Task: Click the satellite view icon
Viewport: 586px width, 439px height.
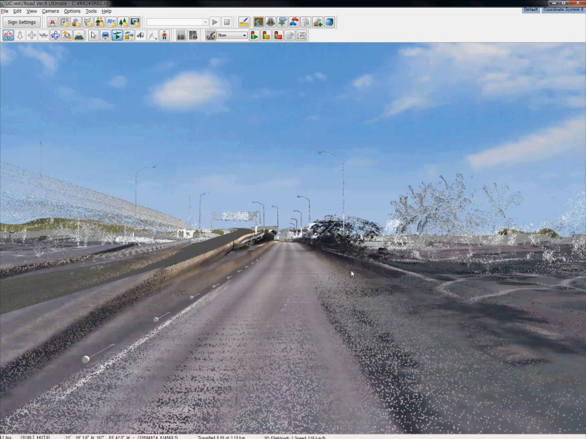Action: (x=67, y=36)
